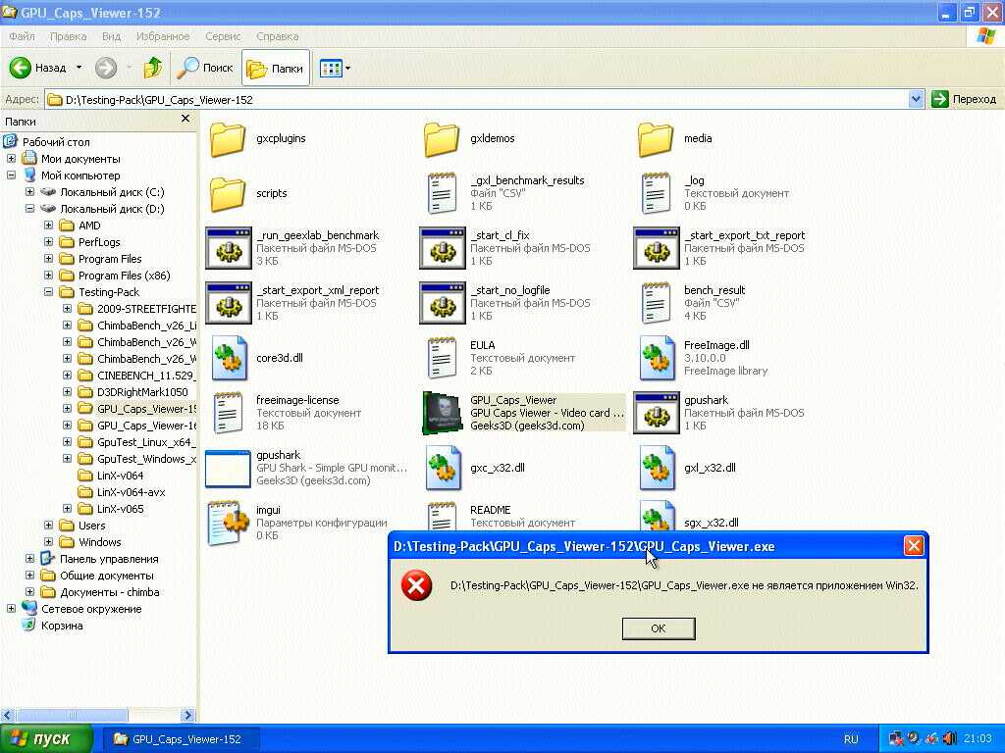Open the gxldemos folder icon

(443, 139)
